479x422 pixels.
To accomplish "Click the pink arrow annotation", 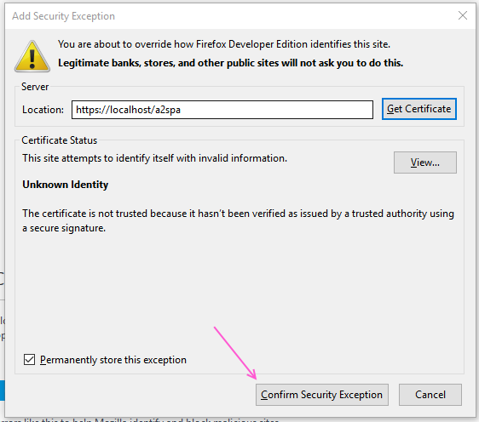I will tap(235, 353).
